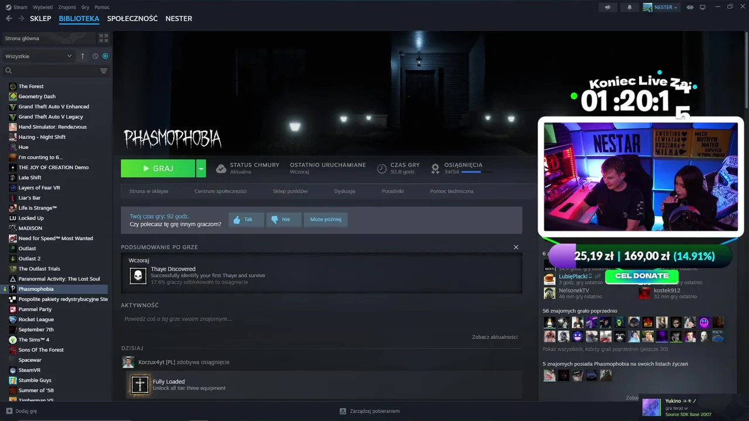Open Yukino friend notification avatar
Screen dimensions: 749x421
pos(651,407)
